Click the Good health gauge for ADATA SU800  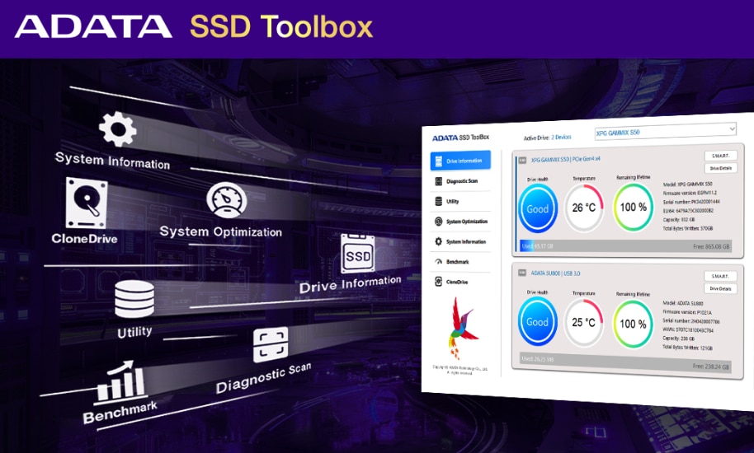(537, 321)
